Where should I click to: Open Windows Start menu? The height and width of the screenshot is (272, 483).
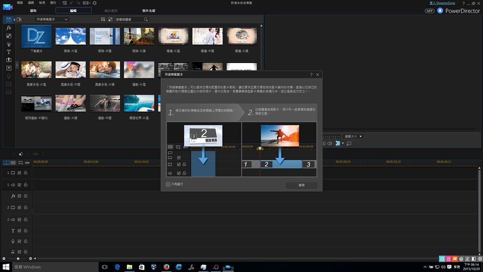[x=6, y=267]
